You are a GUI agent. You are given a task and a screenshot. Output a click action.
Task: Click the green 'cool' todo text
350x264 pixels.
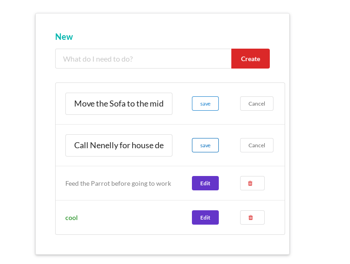click(x=71, y=218)
